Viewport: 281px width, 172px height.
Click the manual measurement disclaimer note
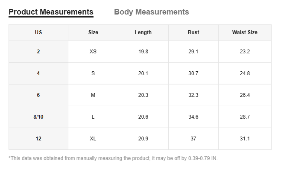pos(113,158)
